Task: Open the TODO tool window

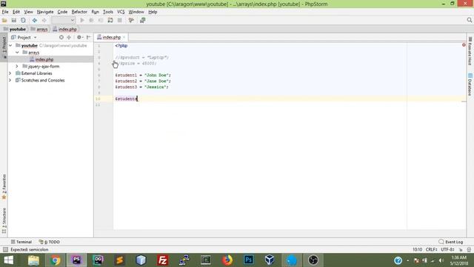Action: pos(50,242)
